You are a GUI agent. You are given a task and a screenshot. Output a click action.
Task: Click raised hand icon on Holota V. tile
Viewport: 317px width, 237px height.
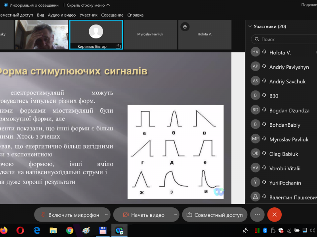(x=184, y=26)
